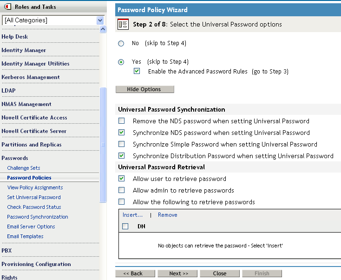Expand Novell Certificate Access category
The image size is (341, 280).
(x=34, y=118)
